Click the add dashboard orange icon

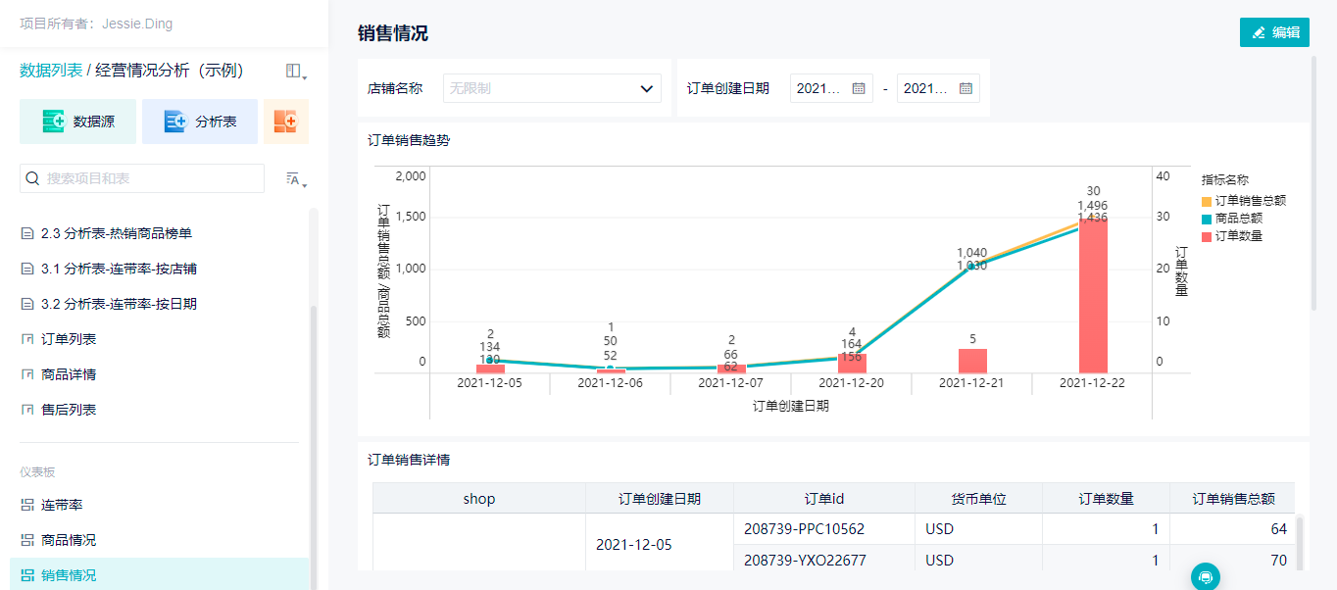tap(285, 122)
